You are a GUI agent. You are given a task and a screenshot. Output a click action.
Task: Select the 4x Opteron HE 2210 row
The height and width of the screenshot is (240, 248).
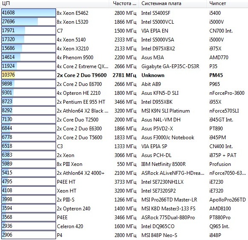(124, 93)
